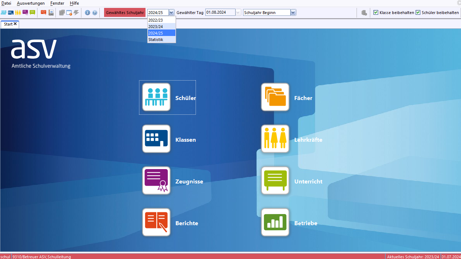Click the notebook print toolbar icon
Viewport: 461px width, 259px height.
coord(51,13)
